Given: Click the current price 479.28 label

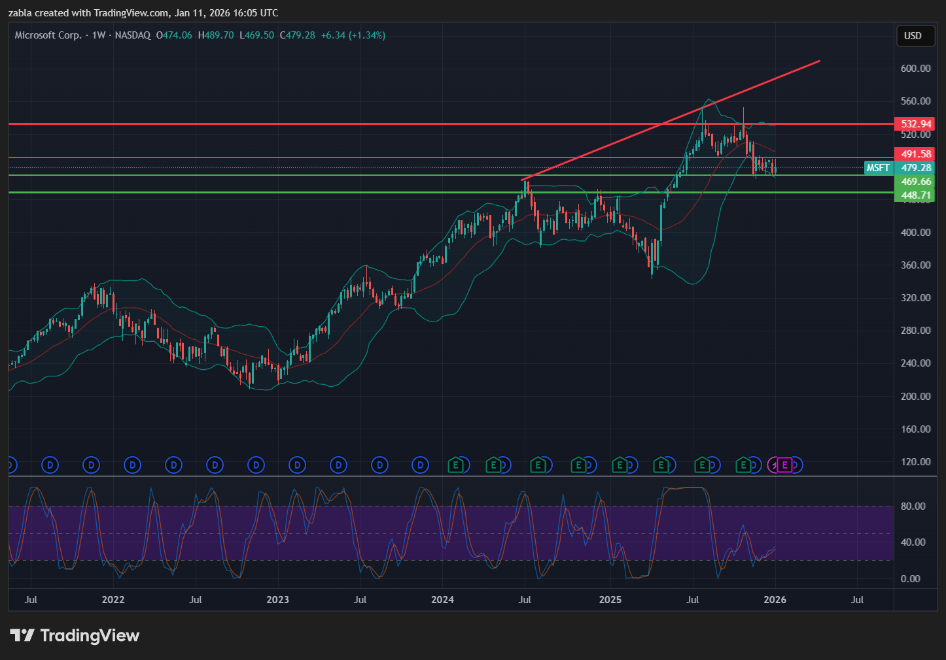Looking at the screenshot, I should (x=915, y=168).
